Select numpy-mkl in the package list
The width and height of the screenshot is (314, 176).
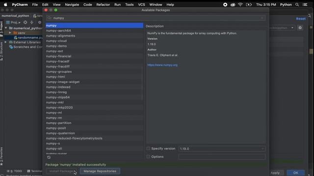tap(94, 102)
